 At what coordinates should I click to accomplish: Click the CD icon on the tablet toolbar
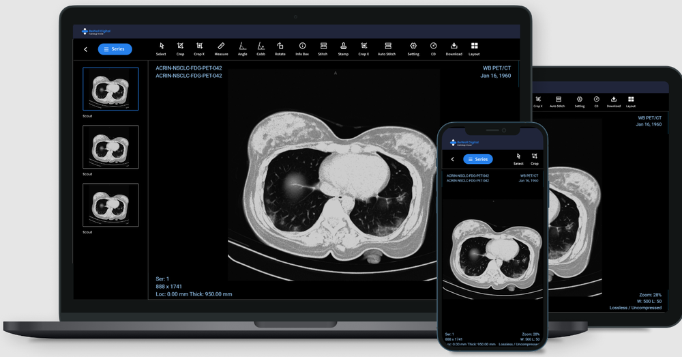(596, 102)
